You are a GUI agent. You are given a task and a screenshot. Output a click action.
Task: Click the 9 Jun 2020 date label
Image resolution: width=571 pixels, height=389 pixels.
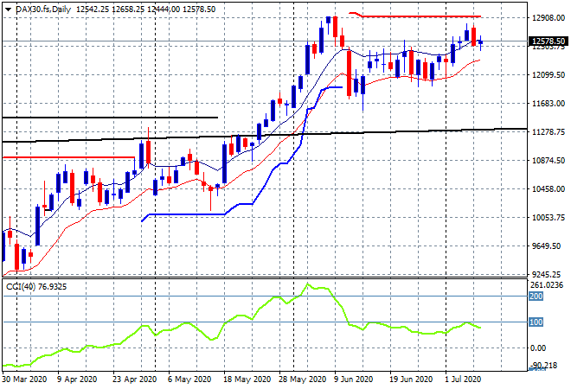click(353, 379)
